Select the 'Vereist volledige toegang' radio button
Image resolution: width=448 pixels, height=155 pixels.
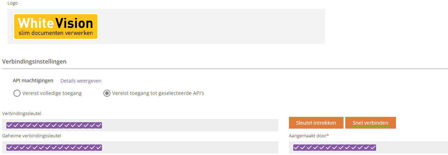[x=17, y=94]
